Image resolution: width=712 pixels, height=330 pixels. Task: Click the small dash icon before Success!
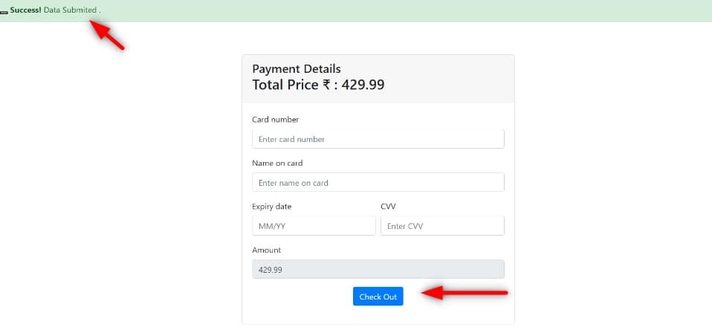point(4,12)
